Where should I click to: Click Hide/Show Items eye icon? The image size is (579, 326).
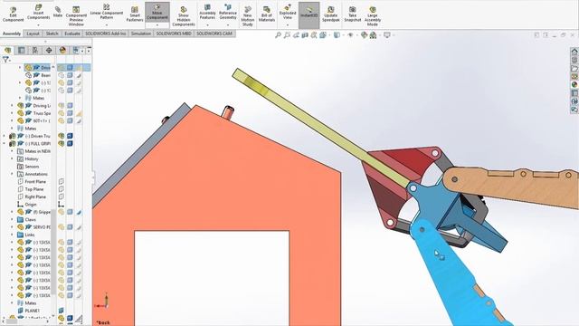point(350,35)
